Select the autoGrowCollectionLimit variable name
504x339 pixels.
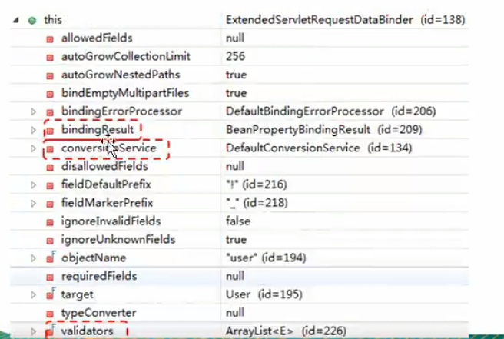pyautogui.click(x=126, y=56)
